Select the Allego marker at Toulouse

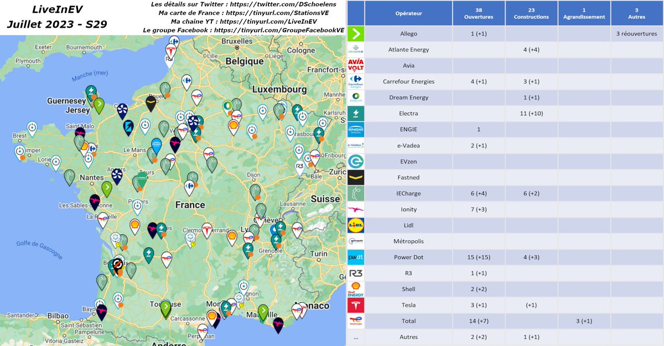click(x=166, y=308)
